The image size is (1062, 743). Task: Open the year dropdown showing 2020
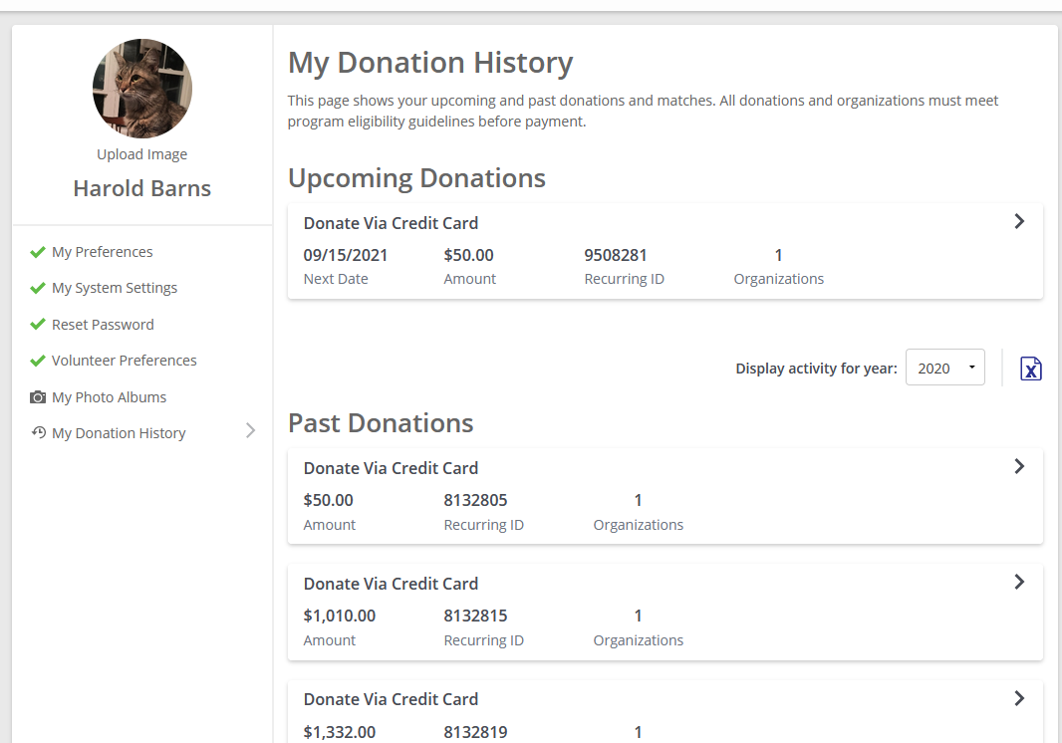[x=944, y=368]
